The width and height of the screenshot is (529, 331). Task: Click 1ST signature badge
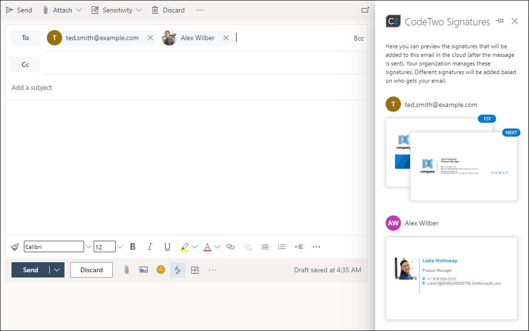487,118
